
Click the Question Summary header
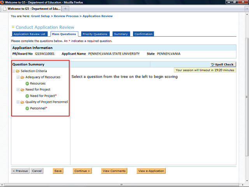pos(28,64)
